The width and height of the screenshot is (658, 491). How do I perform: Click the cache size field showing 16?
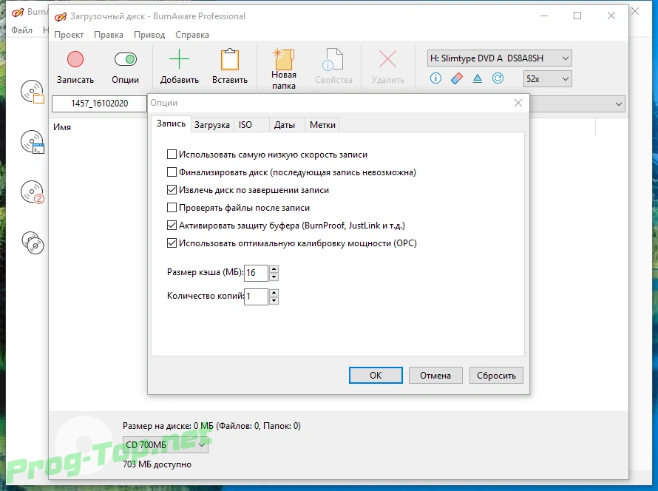[x=256, y=273]
